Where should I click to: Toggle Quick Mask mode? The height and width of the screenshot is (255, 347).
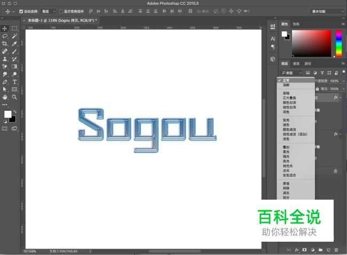coord(5,128)
